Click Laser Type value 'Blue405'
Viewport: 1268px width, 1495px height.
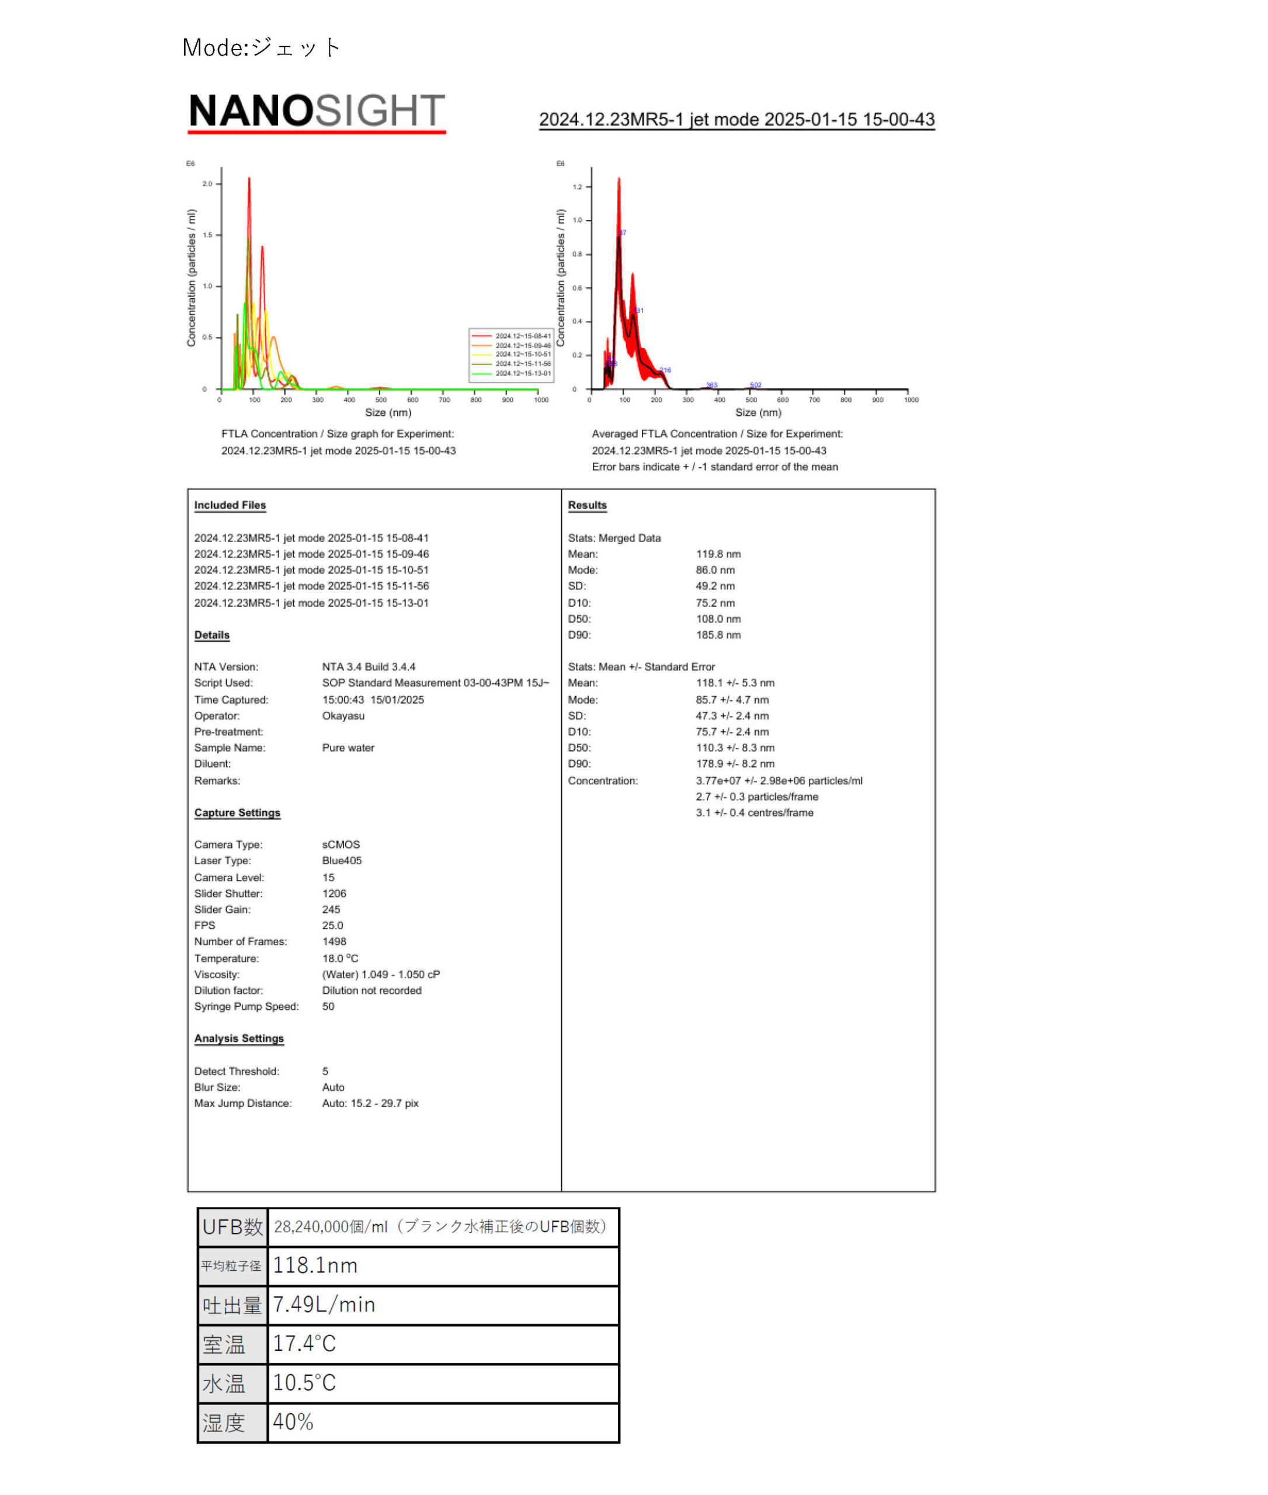point(342,860)
